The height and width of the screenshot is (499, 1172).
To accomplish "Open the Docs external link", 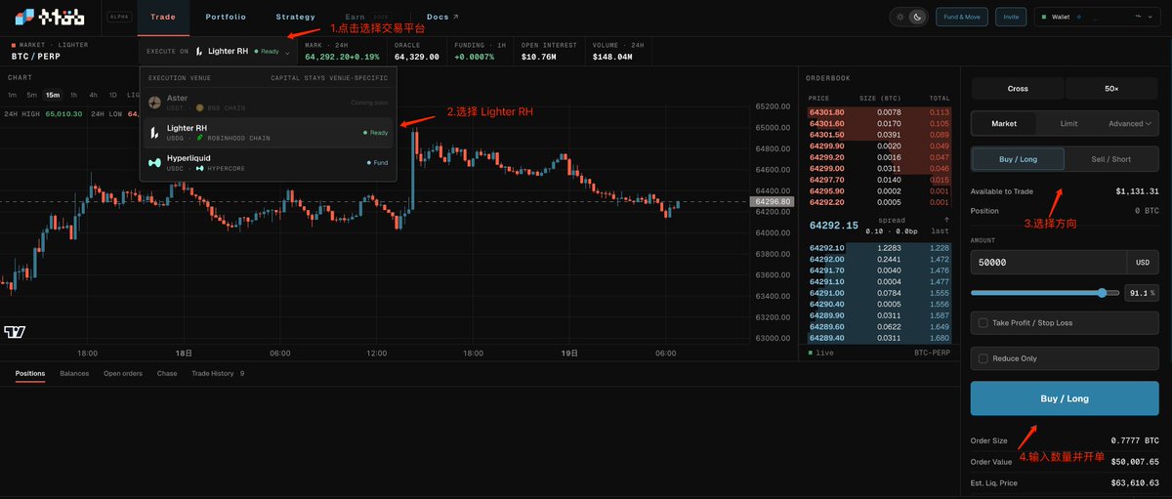I will click(x=442, y=17).
